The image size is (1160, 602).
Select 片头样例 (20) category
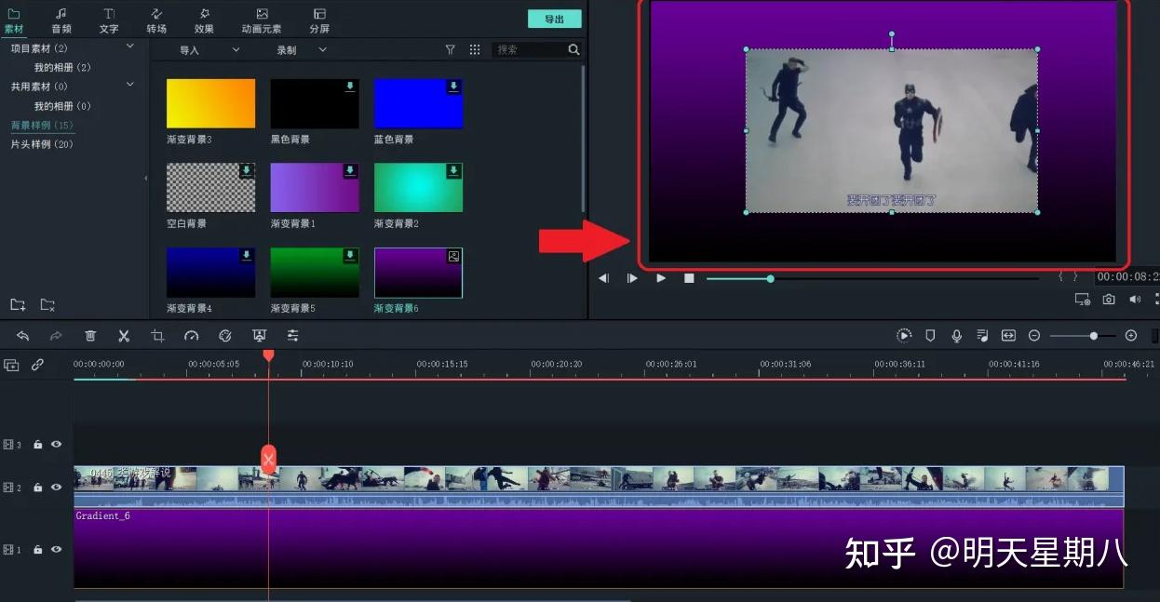click(42, 144)
